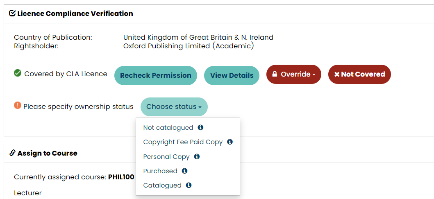
Task: Click info icon beside Catalogued option
Action: (189, 185)
